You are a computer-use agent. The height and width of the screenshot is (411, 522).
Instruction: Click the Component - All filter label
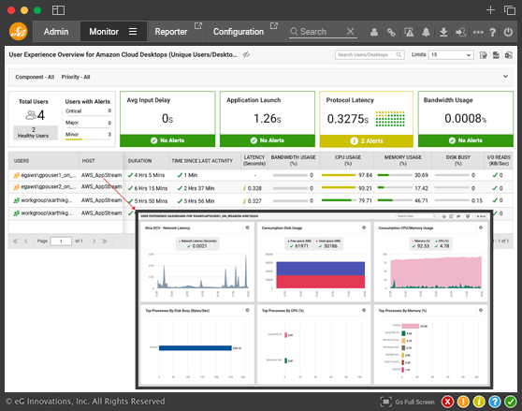tap(35, 77)
